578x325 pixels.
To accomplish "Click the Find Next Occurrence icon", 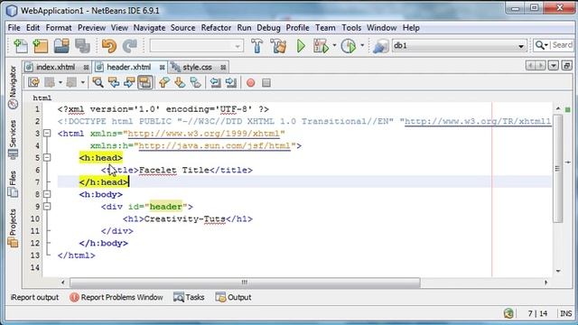I will pyautogui.click(x=129, y=82).
